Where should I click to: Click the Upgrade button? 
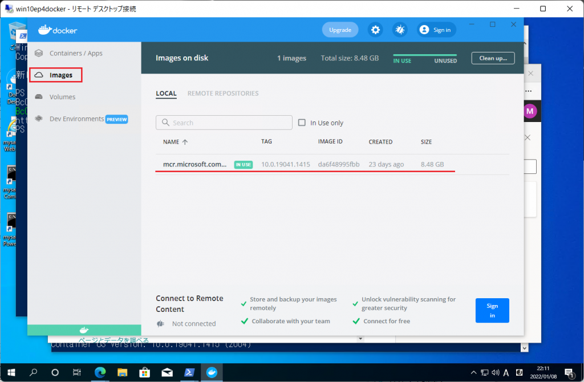(x=340, y=30)
